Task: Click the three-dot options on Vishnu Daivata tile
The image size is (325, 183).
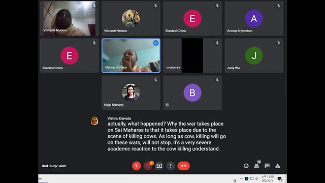Action: tap(156, 43)
